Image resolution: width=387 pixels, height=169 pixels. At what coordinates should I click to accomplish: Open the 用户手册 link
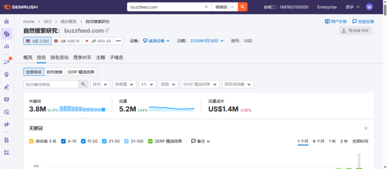tap(336, 22)
